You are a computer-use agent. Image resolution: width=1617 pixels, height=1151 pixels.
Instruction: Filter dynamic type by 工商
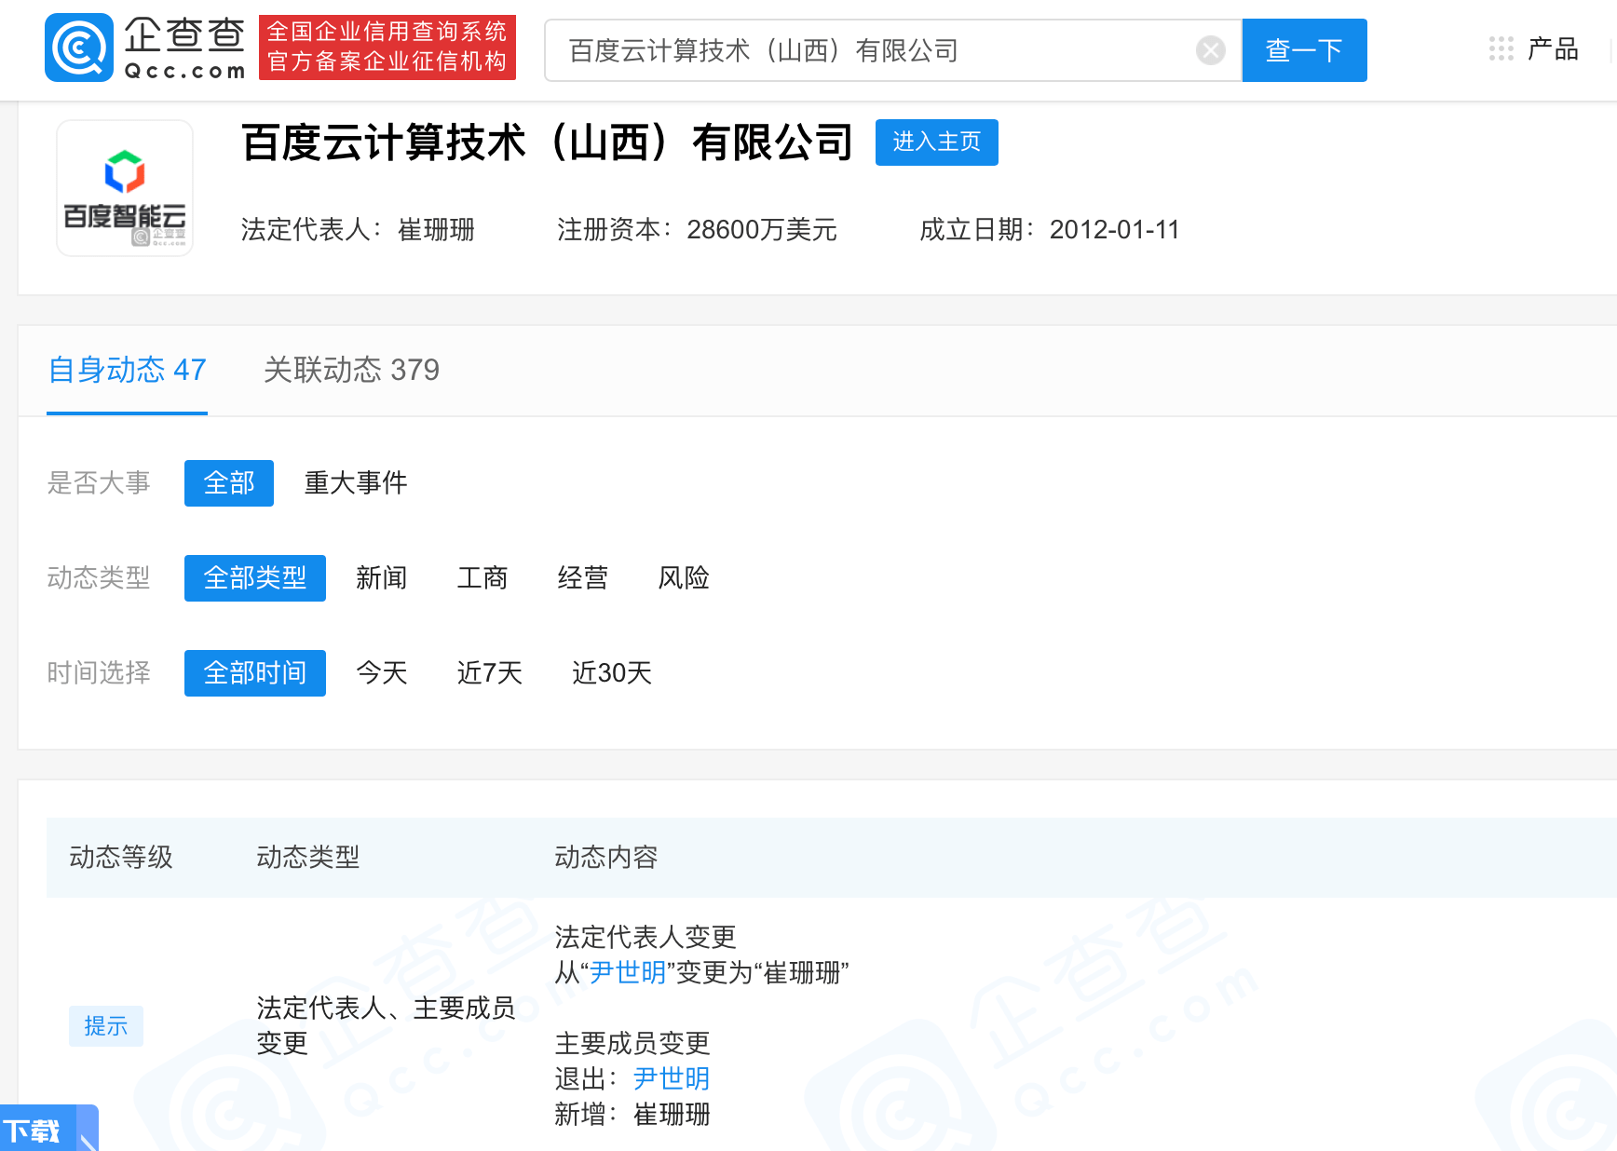click(482, 578)
